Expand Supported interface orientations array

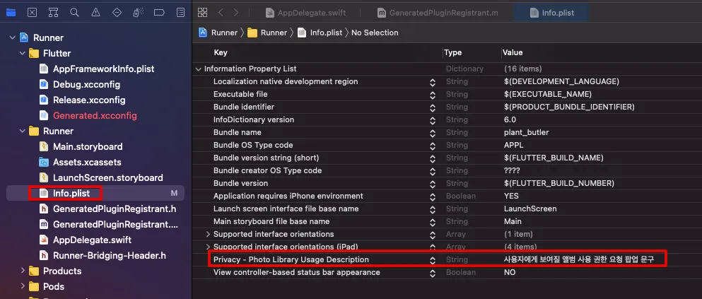click(208, 235)
